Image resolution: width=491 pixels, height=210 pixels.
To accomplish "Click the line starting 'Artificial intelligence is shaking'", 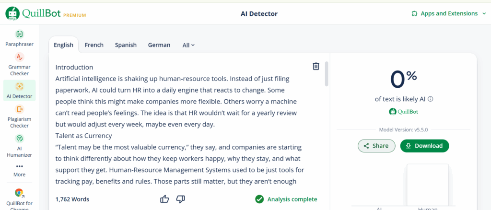I will pyautogui.click(x=172, y=79).
